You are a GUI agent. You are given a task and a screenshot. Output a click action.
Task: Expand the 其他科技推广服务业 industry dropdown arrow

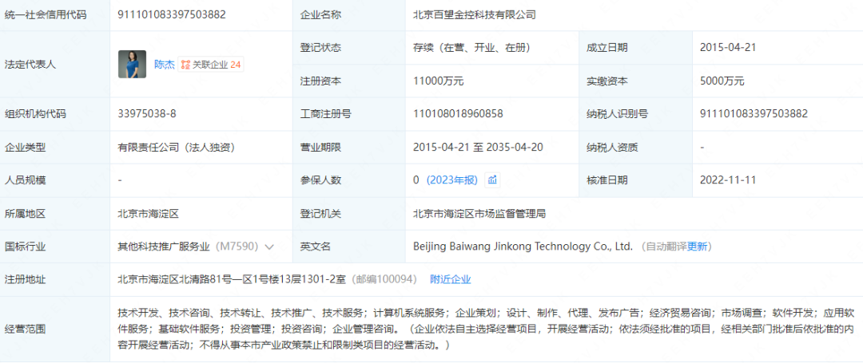(x=269, y=247)
